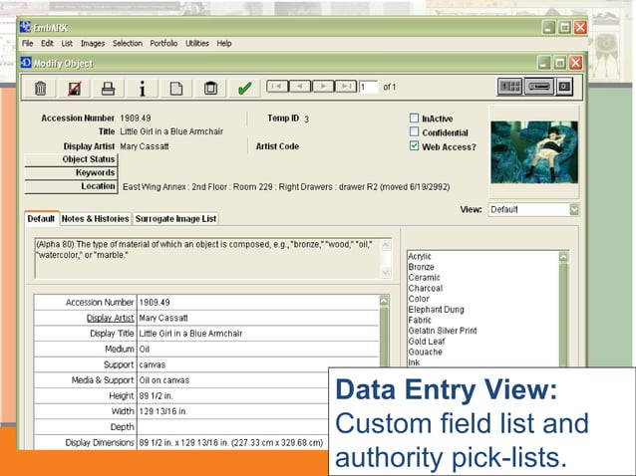Screen dimensions: 636x476
Task: Expand the View dropdown set to Default
Action: (x=573, y=210)
